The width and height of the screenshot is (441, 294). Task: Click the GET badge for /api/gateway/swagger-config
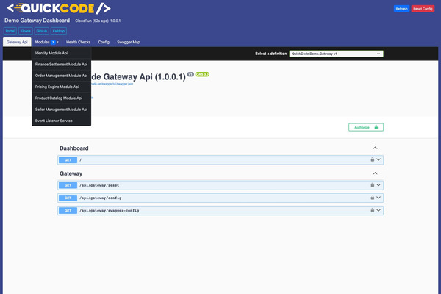coord(68,210)
